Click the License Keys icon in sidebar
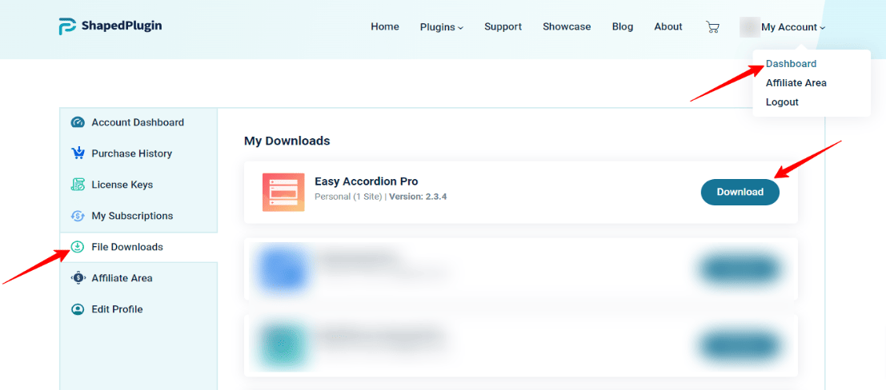 (x=78, y=185)
